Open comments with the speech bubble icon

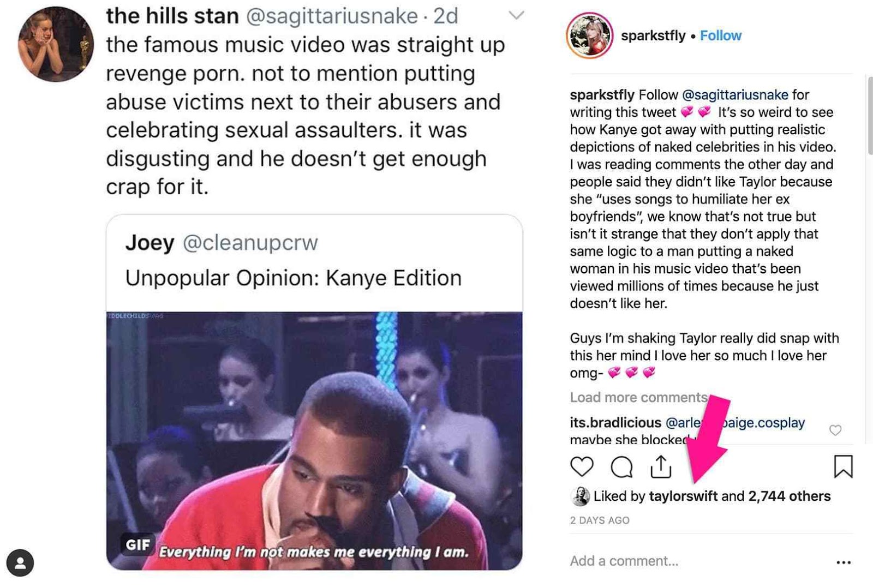(621, 467)
